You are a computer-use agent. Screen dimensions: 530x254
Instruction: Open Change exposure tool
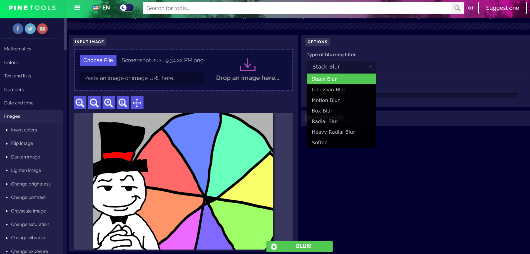click(x=30, y=251)
